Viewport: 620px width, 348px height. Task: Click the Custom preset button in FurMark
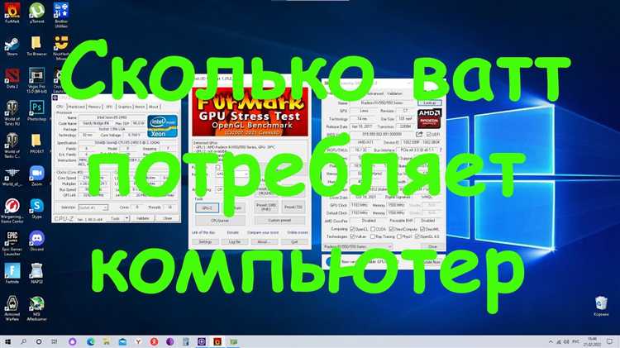(279, 221)
